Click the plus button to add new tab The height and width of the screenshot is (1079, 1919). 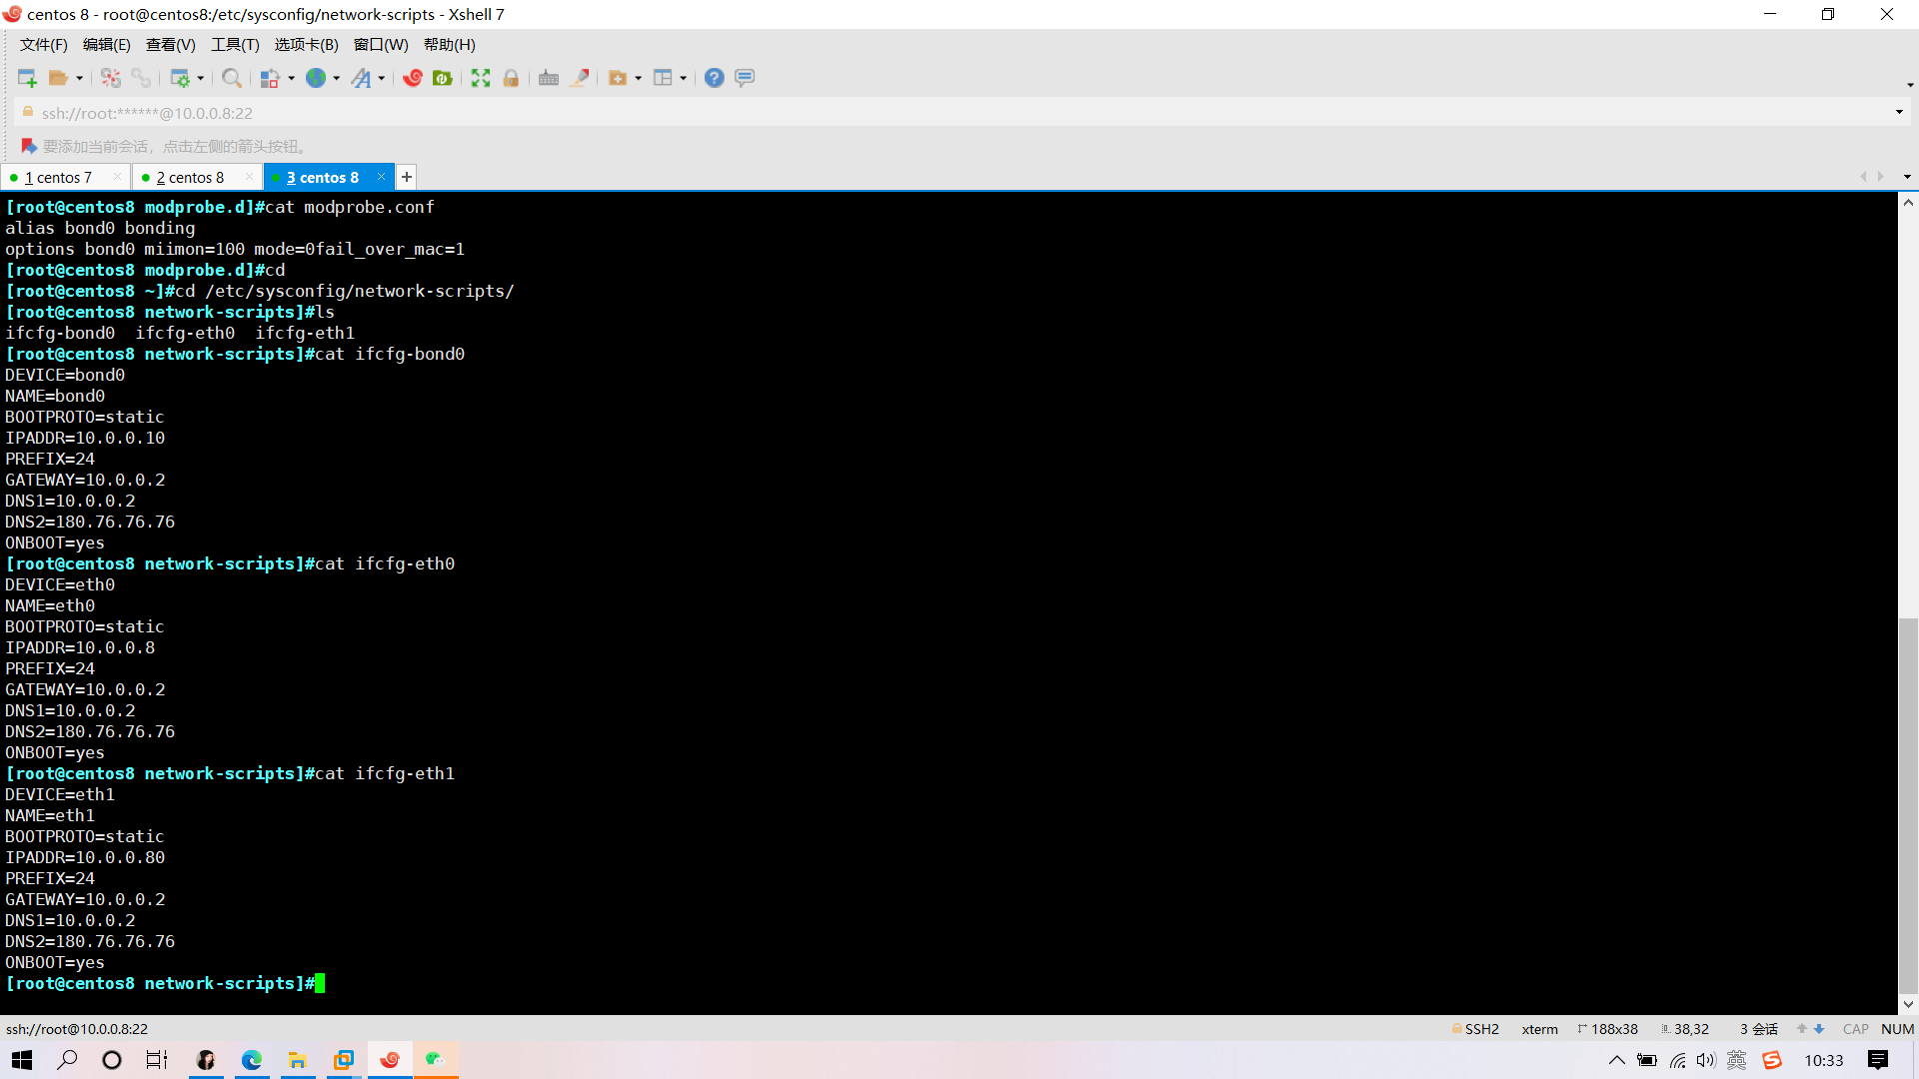coord(407,178)
